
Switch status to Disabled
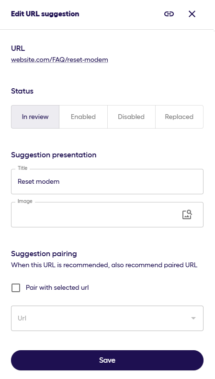pyautogui.click(x=131, y=117)
